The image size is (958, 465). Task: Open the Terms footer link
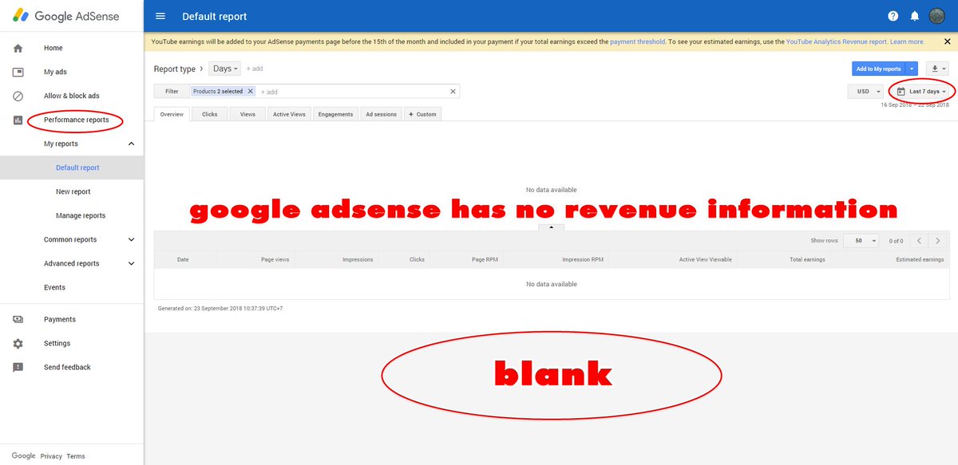[x=76, y=456]
